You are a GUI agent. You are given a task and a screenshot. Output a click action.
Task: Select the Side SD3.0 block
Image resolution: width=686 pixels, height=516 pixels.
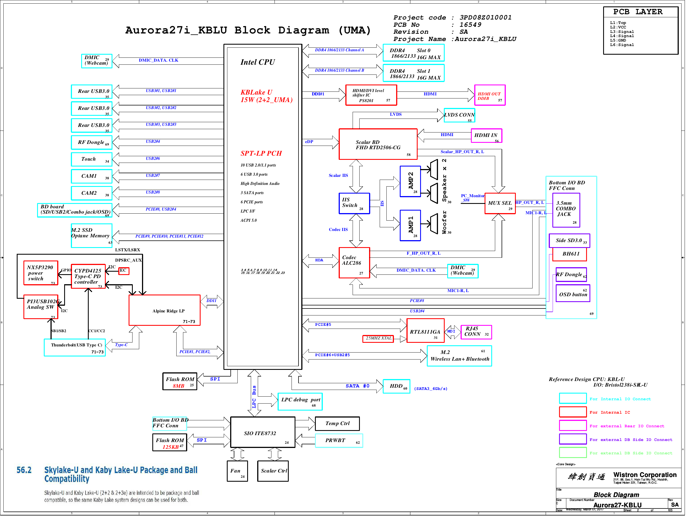tap(569, 241)
